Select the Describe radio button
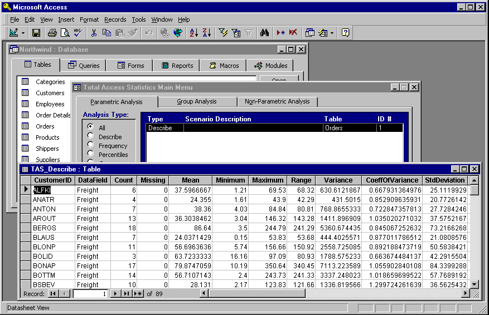The image size is (489, 315). [x=90, y=135]
